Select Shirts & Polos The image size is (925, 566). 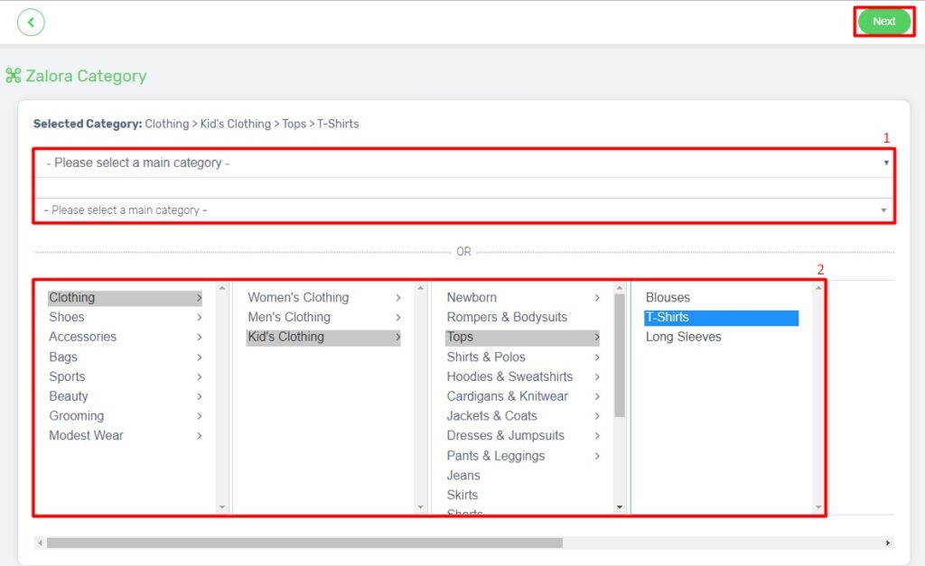[523, 357]
